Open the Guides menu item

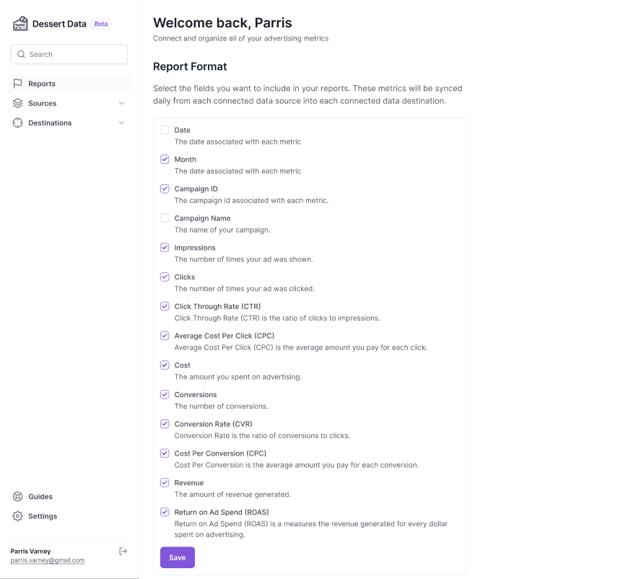[40, 497]
